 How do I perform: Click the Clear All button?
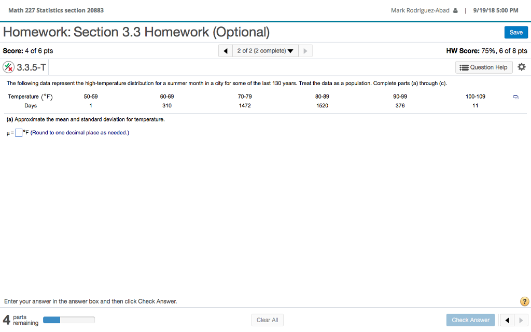267,320
